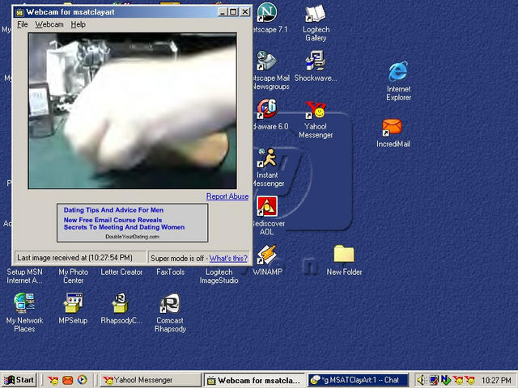The width and height of the screenshot is (518, 388).
Task: Select the Yahoo! Messenger desktop icon
Action: (x=316, y=110)
